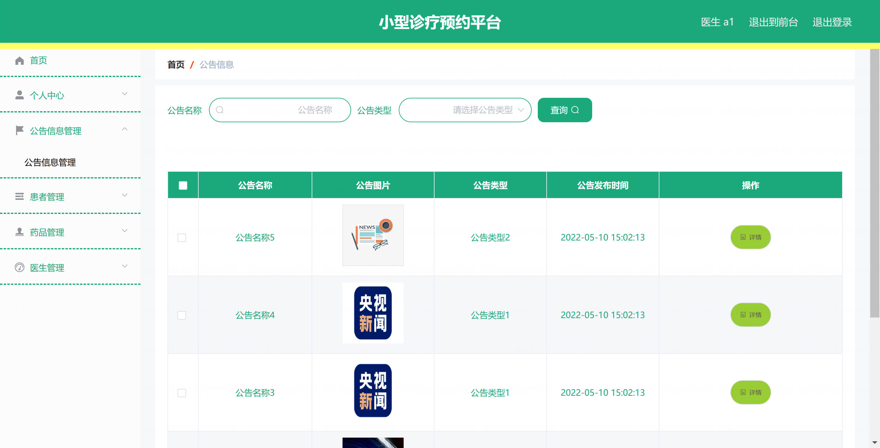Click the list icon beside 患者管理
880x448 pixels.
(x=20, y=196)
